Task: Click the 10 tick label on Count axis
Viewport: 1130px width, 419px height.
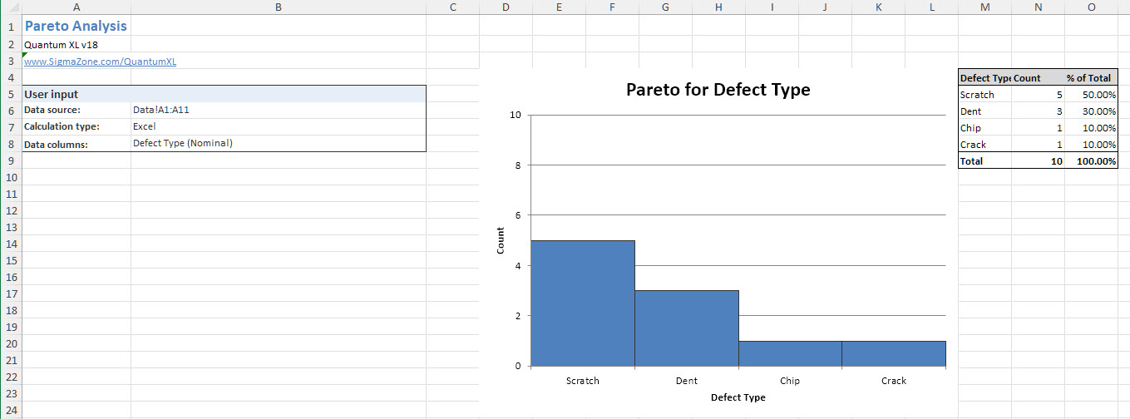Action: [x=516, y=115]
